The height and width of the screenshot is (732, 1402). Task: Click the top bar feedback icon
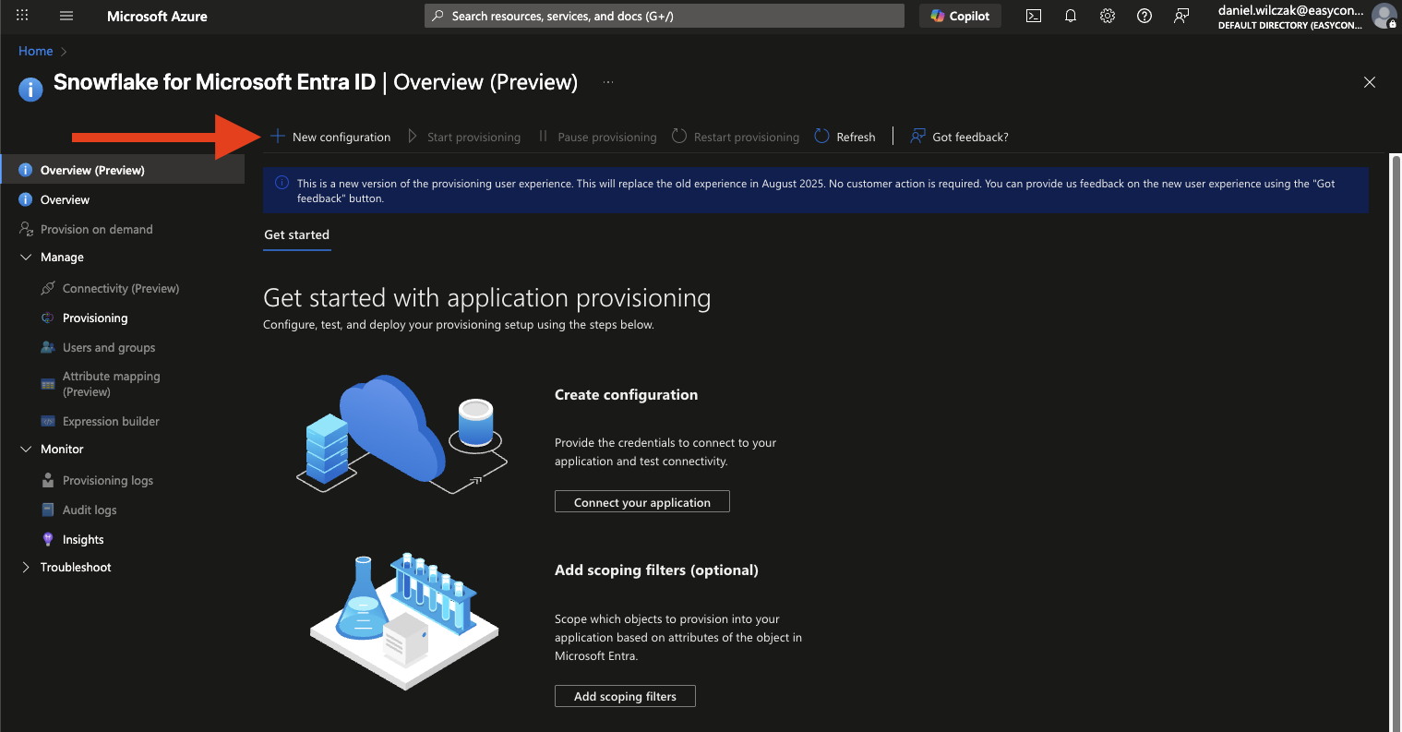1181,16
